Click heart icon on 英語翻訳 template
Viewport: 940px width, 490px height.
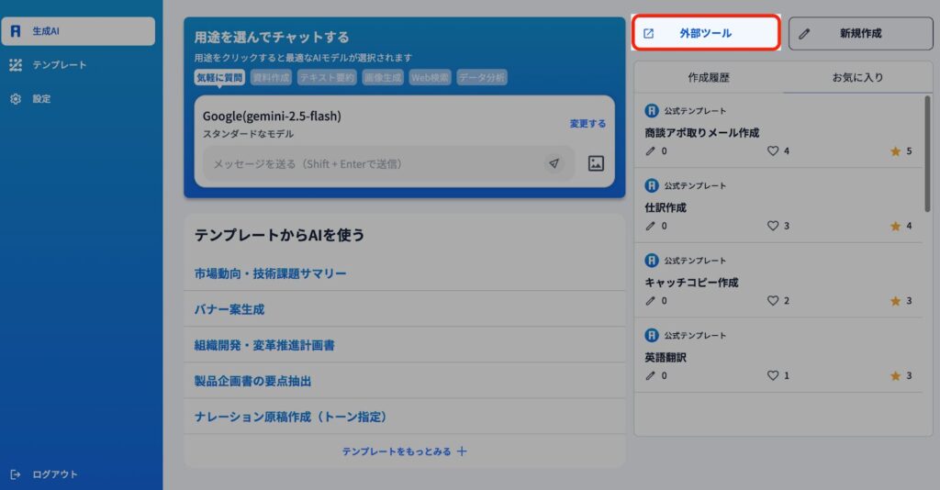coord(773,375)
